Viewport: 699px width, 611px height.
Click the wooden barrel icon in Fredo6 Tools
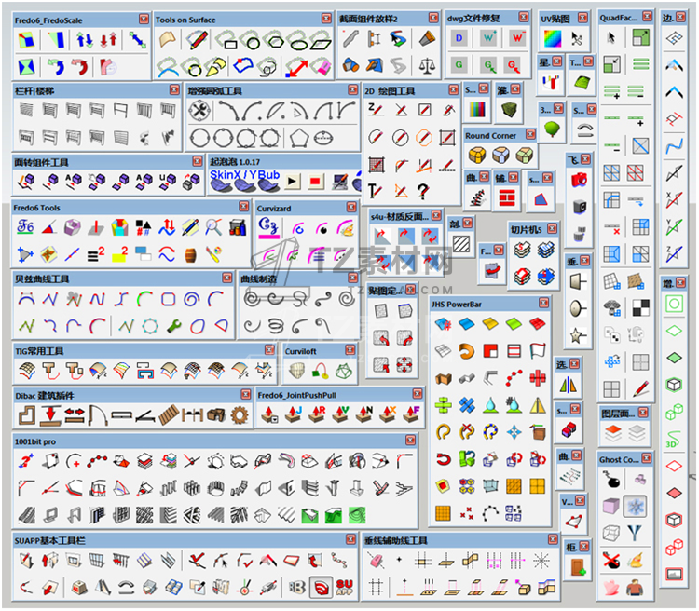click(190, 255)
